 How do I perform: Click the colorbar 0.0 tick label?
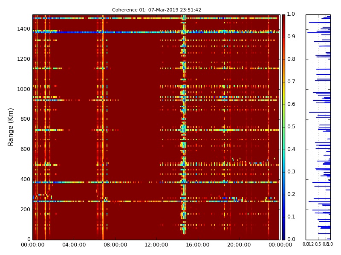click(x=291, y=239)
